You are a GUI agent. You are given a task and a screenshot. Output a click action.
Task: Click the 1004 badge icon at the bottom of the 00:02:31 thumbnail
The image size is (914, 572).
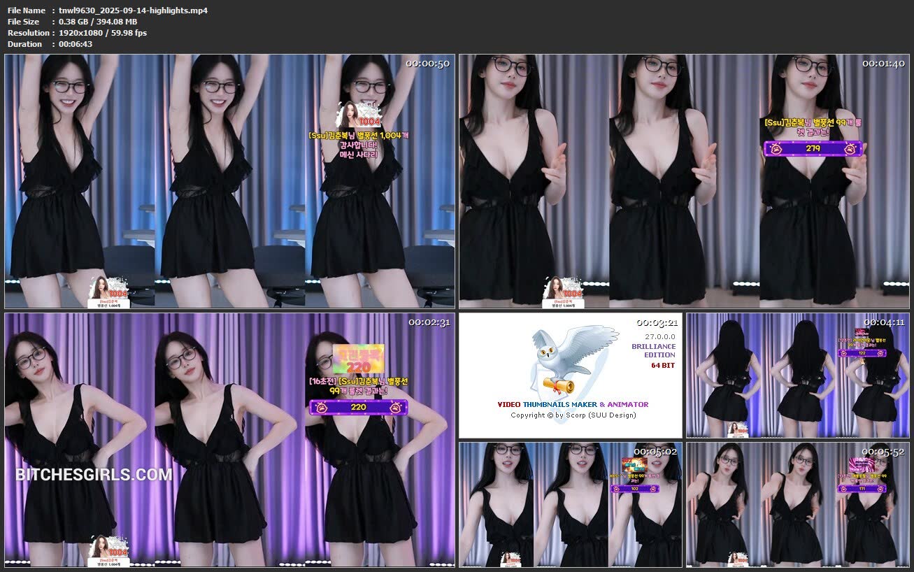108,550
